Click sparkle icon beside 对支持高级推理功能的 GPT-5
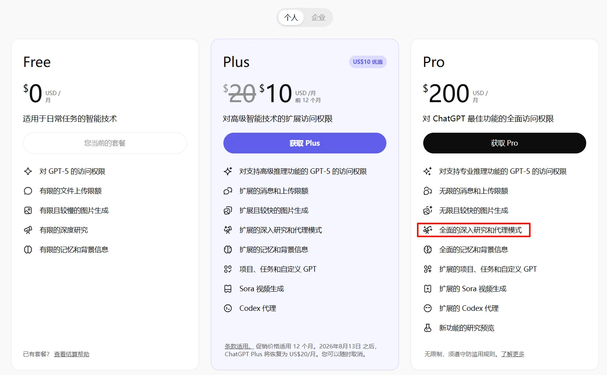Screen dimensions: 607x375 pos(228,171)
